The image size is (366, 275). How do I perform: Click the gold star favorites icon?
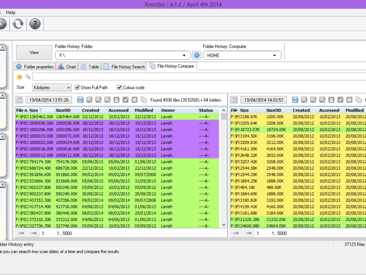[19, 77]
